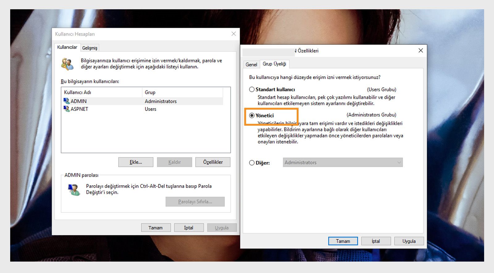494x273 pixels.
Task: Click the ASPNET user account icon in the list
Action: (66, 109)
